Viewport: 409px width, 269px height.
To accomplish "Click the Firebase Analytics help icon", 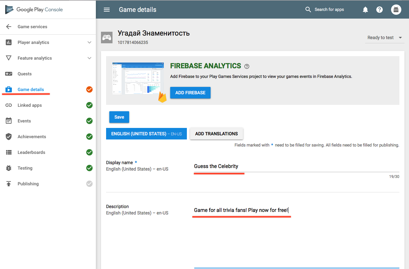I will pyautogui.click(x=246, y=66).
